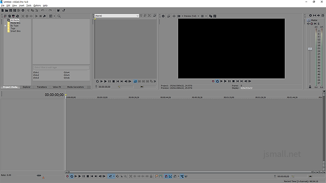Image resolution: width=326 pixels, height=183 pixels.
Task: Open Auto Ripple dropdown arrow in timeline toolbar
Action: (178, 176)
